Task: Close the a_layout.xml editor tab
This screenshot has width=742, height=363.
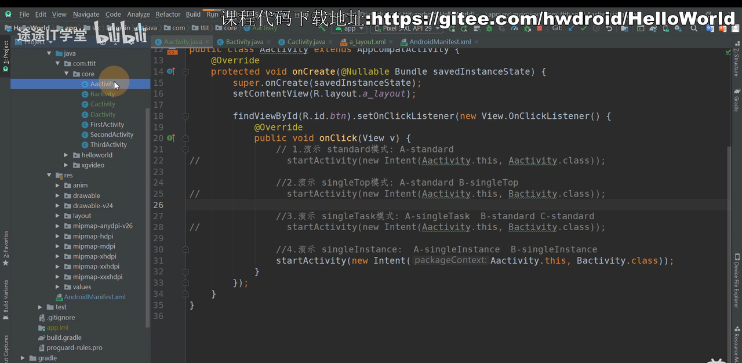Action: (391, 42)
